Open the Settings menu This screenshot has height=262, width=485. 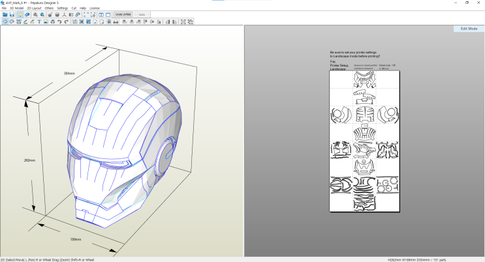pos(62,8)
